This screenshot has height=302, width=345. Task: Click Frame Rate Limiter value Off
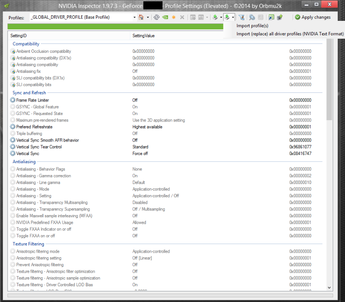tap(135, 100)
